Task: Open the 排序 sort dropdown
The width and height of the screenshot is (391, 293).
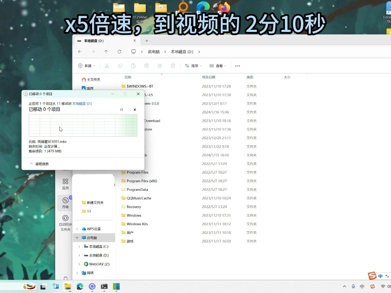Action: pyautogui.click(x=193, y=66)
